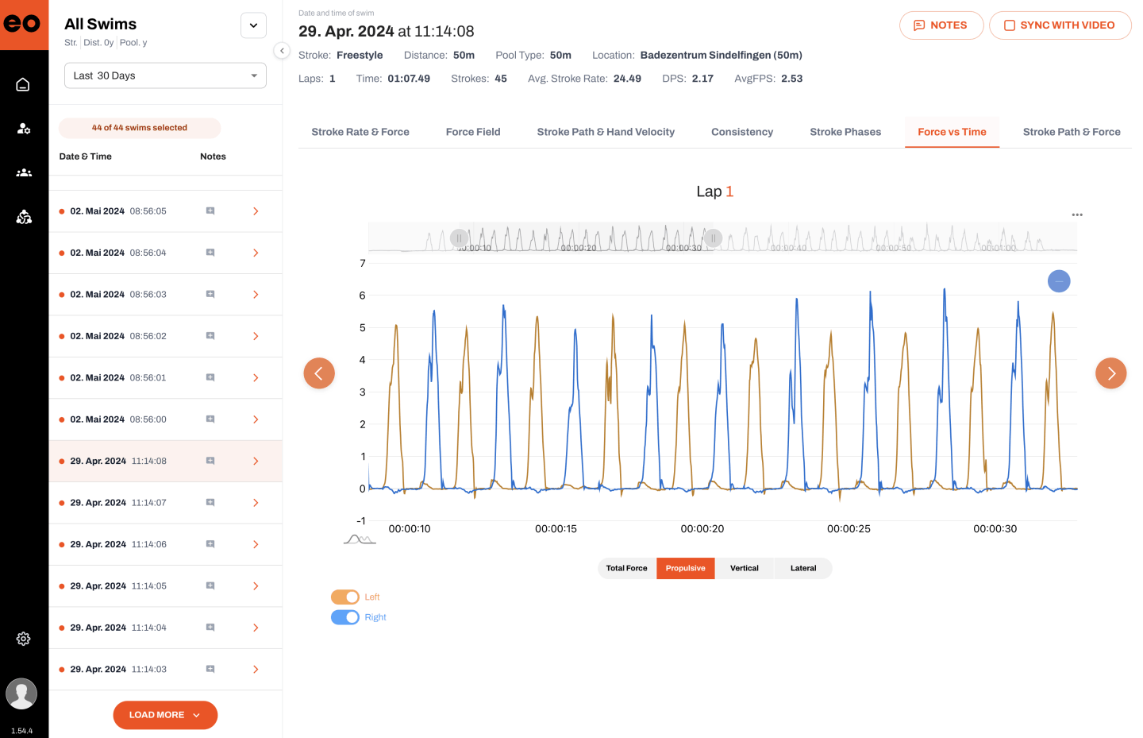The width and height of the screenshot is (1143, 738).
Task: Open note icon for 02. Mai 08:56:04
Action: click(x=210, y=253)
